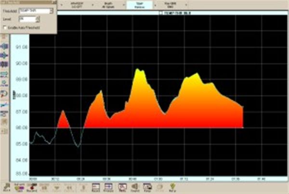Enable the Auto Threshold checkbox
The image size is (289, 194).
click(x=5, y=28)
